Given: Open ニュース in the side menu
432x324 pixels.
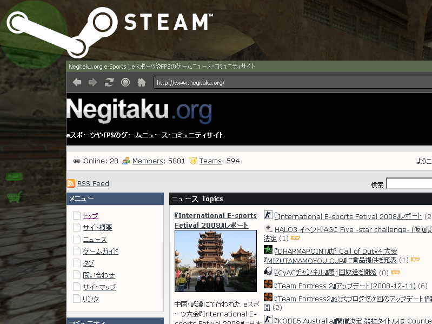Looking at the screenshot, I should [95, 240].
